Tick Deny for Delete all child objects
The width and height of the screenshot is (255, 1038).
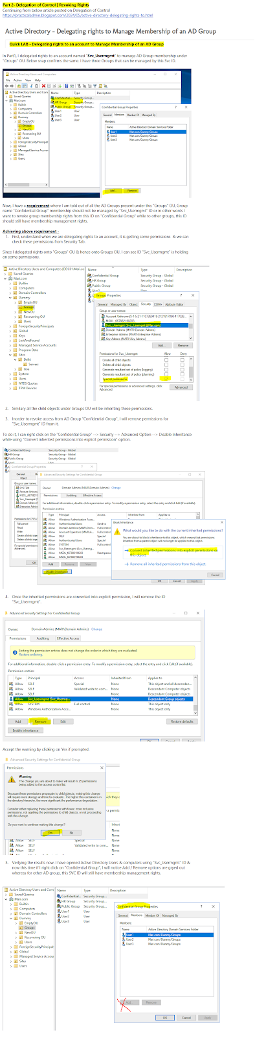183,365
